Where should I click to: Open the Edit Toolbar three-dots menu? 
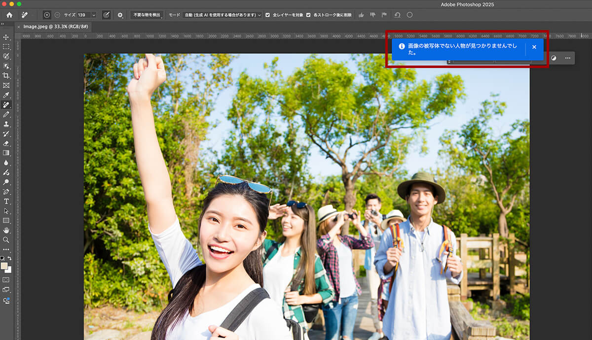click(x=6, y=249)
